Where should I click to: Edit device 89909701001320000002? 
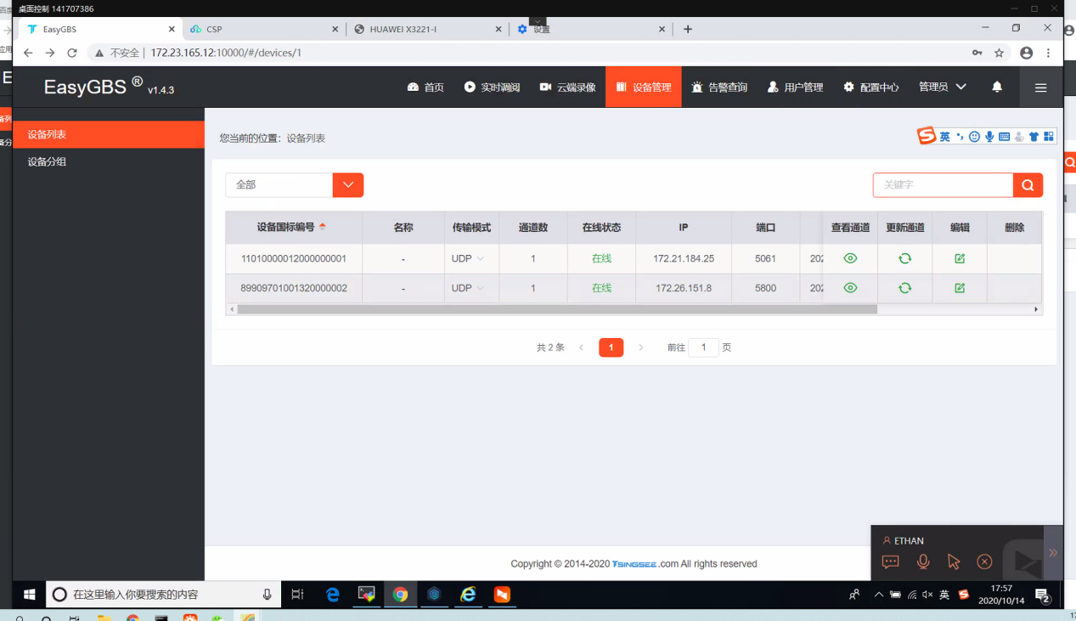(960, 288)
